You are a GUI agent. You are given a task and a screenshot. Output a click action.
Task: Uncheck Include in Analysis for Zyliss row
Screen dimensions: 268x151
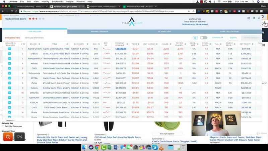[x=10, y=83]
